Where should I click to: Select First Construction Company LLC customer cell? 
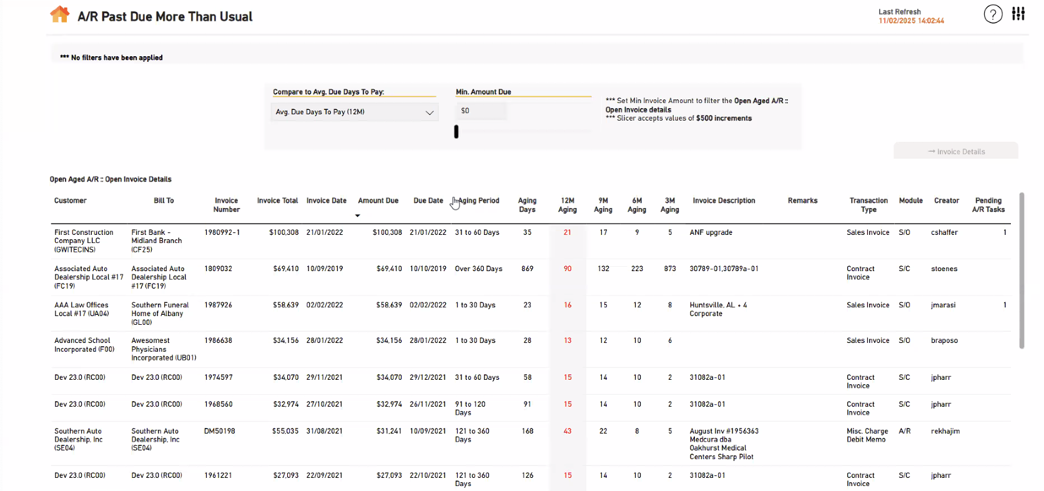(x=84, y=241)
